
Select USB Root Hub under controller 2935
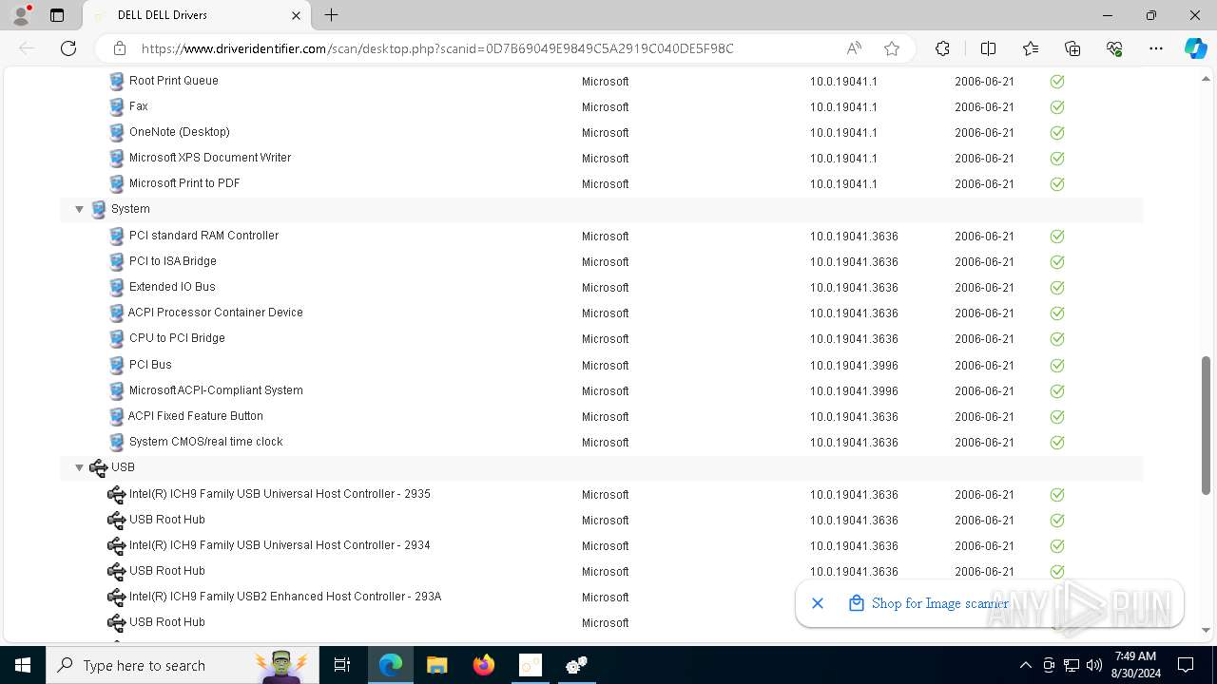(x=167, y=520)
